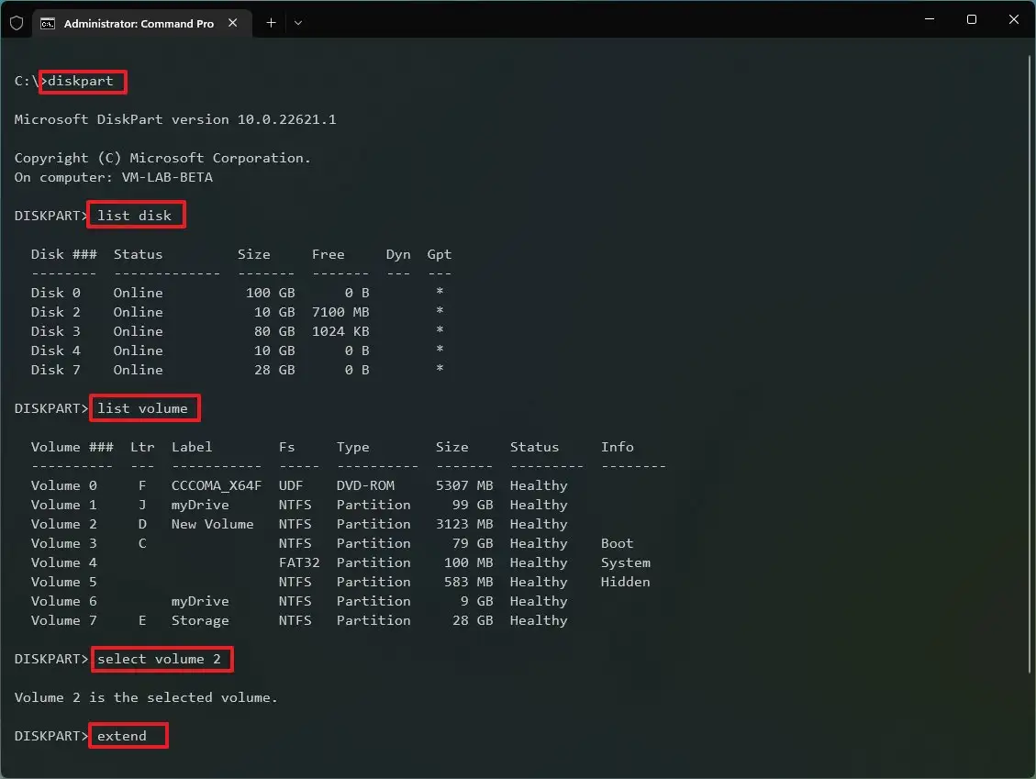Click the 'Storage' label of Volume 7
This screenshot has height=779, width=1036.
point(200,620)
